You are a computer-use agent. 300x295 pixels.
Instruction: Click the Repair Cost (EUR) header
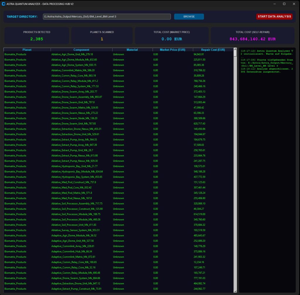tap(213, 50)
